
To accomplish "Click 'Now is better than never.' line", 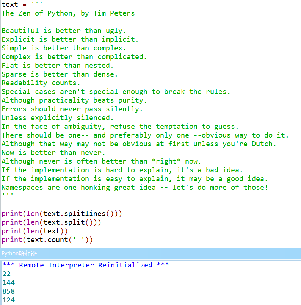I will 53,153.
